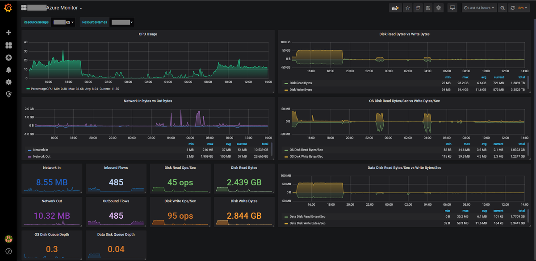This screenshot has height=261, width=536.
Task: Click the Create plus icon in sidebar
Action: (8, 33)
